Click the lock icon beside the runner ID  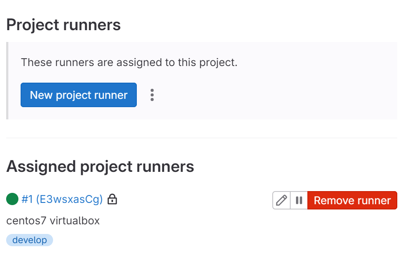tap(113, 199)
